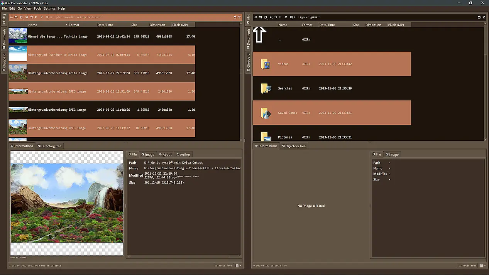Click the back arrow in the left panel toolbar
Viewport: 489px width, 275px height.
(x=36, y=17)
